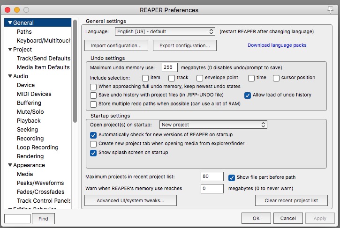Click Clear recent project list
This screenshot has height=228, width=340.
click(291, 200)
